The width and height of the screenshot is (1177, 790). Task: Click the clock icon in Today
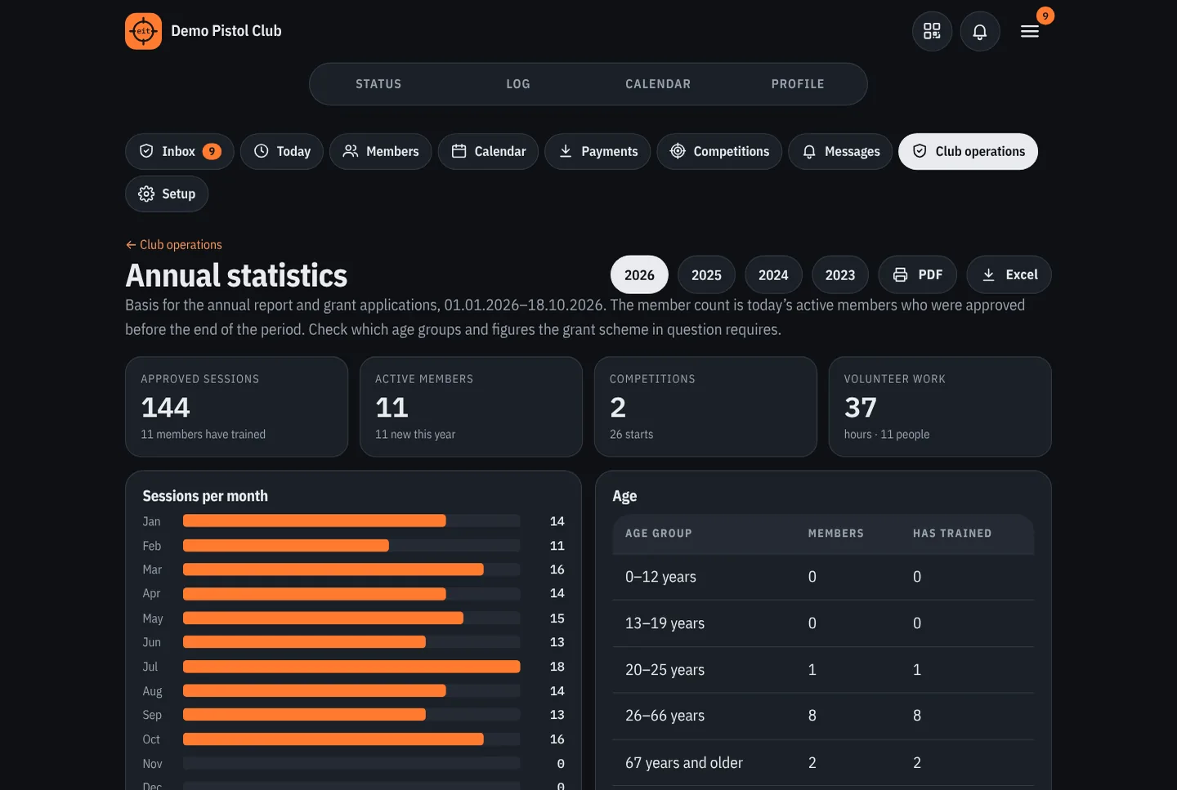(x=262, y=151)
